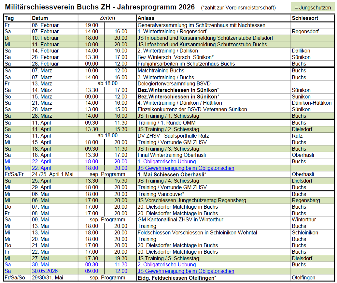337x283 pixels.
Task: Click JS Gewehrreinigung link on 22. April row
Action: (x=186, y=168)
